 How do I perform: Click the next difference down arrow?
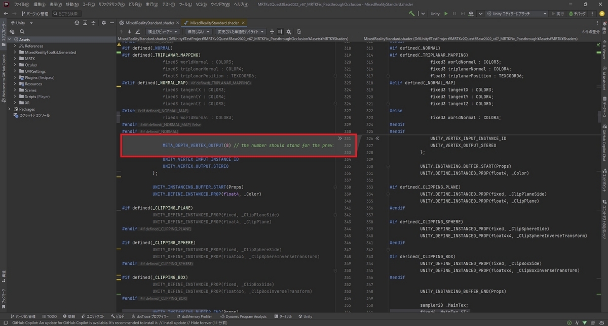(129, 31)
